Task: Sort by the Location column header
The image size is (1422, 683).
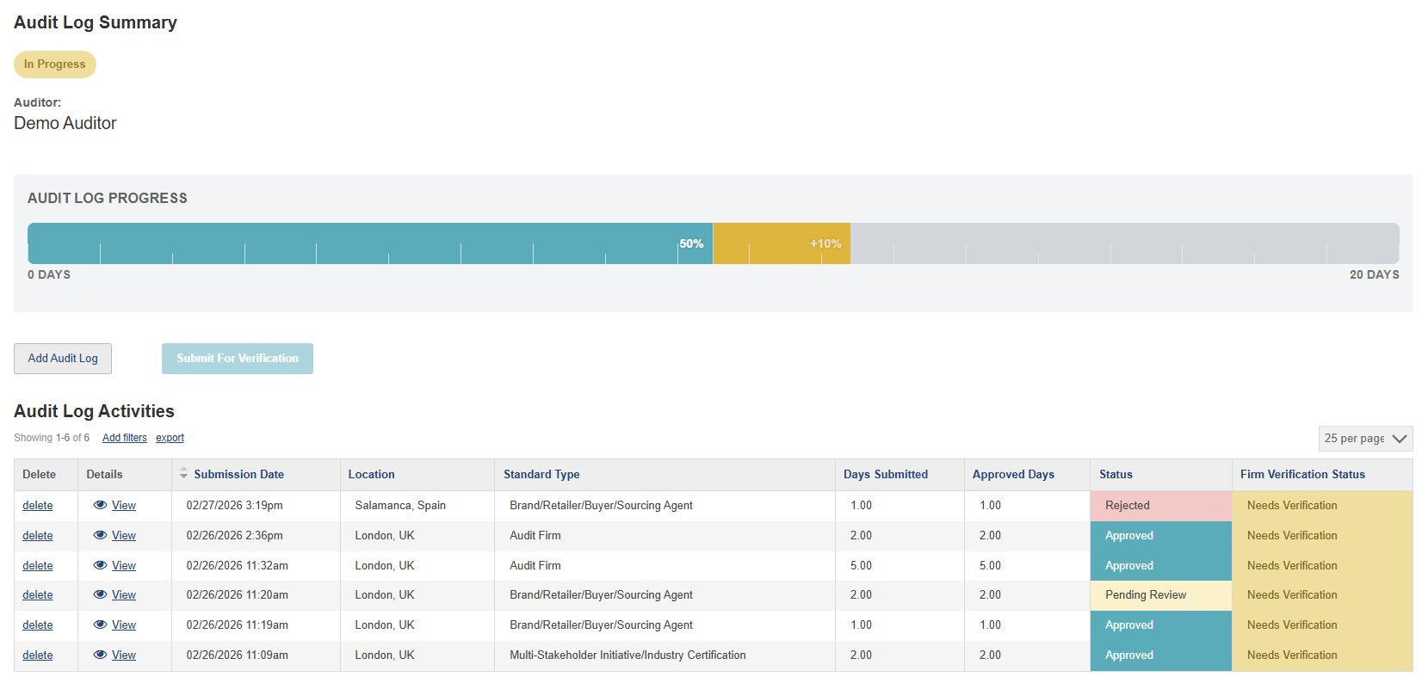Action: pos(371,474)
